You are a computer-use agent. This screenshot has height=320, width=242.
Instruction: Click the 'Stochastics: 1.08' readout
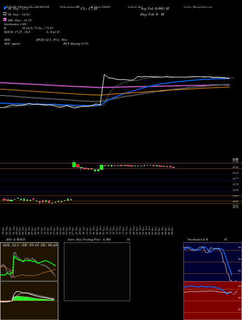click(15, 24)
